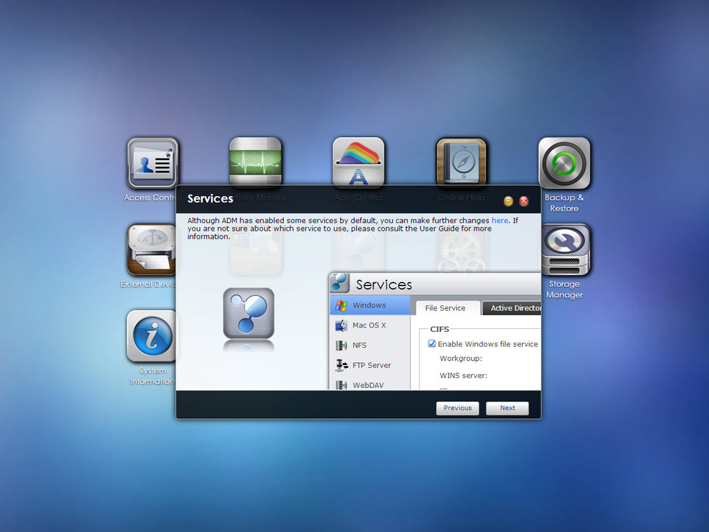Click the 'Services' wizard title text
The width and height of the screenshot is (709, 532).
[x=210, y=199]
